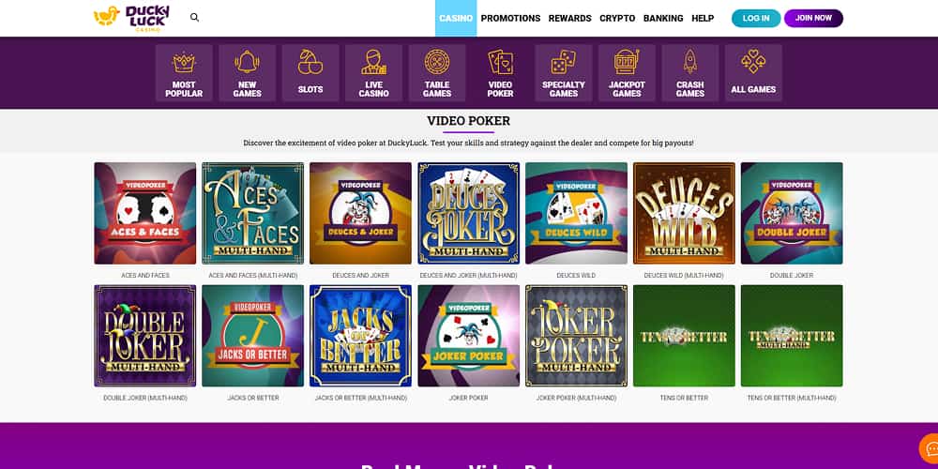Image resolution: width=938 pixels, height=469 pixels.
Task: Click the Join Now button
Action: click(813, 18)
